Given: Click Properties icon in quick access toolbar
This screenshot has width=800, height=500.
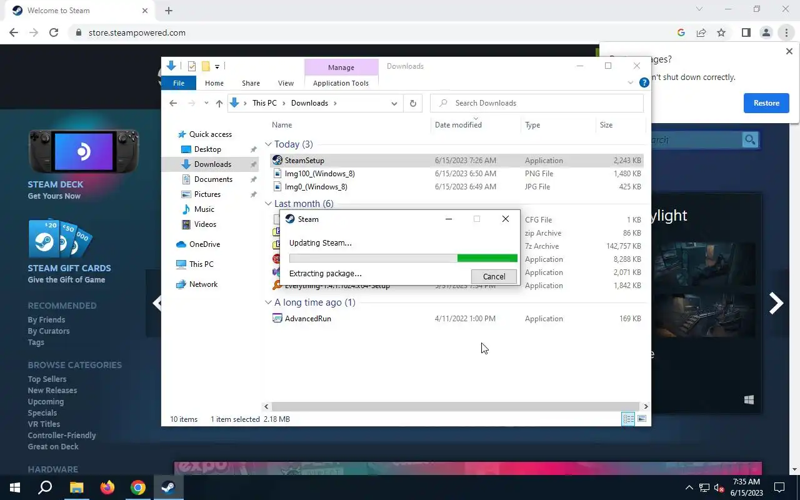Looking at the screenshot, I should 192,66.
